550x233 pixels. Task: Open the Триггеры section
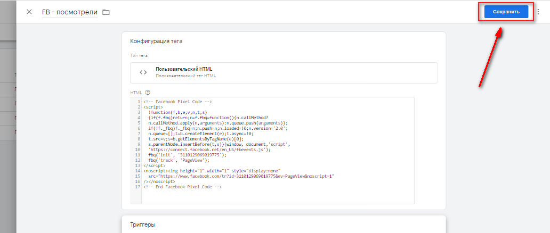(143, 225)
